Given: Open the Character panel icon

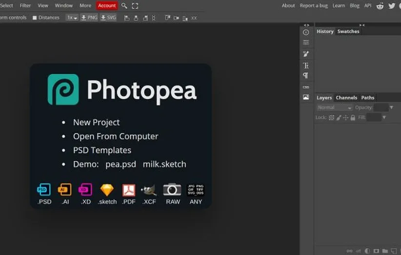Looking at the screenshot, I should [306, 65].
